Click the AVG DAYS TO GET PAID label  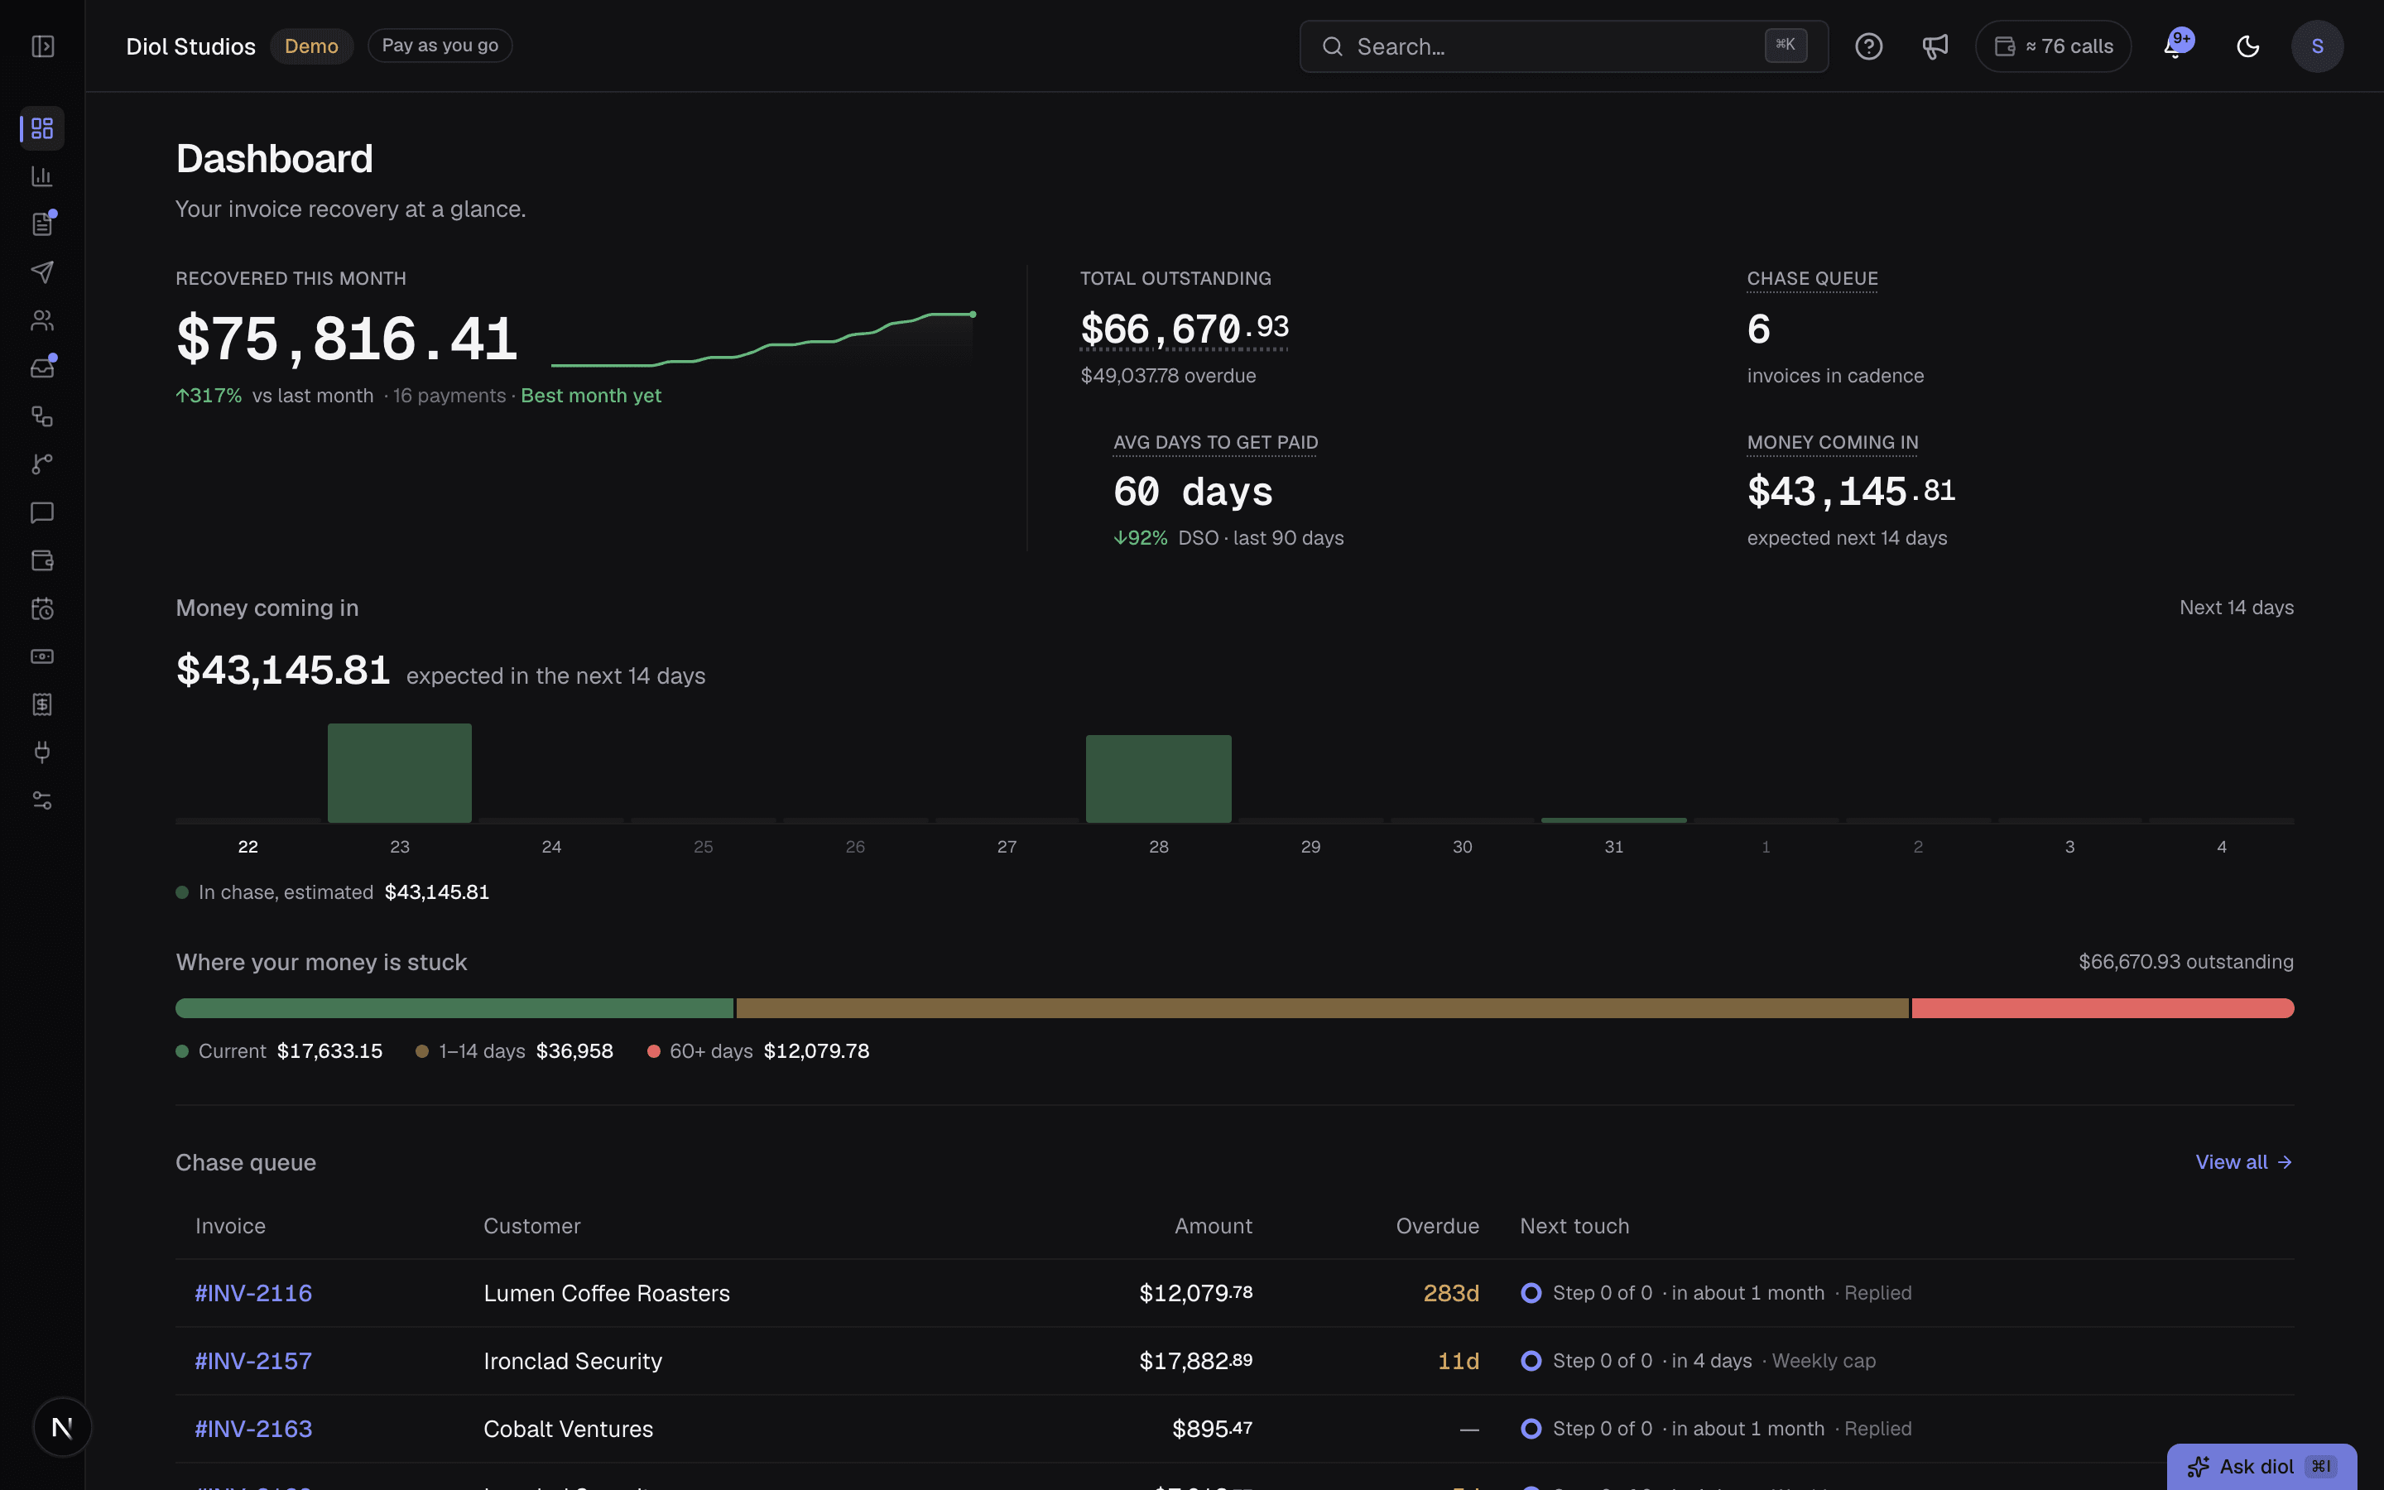point(1214,443)
